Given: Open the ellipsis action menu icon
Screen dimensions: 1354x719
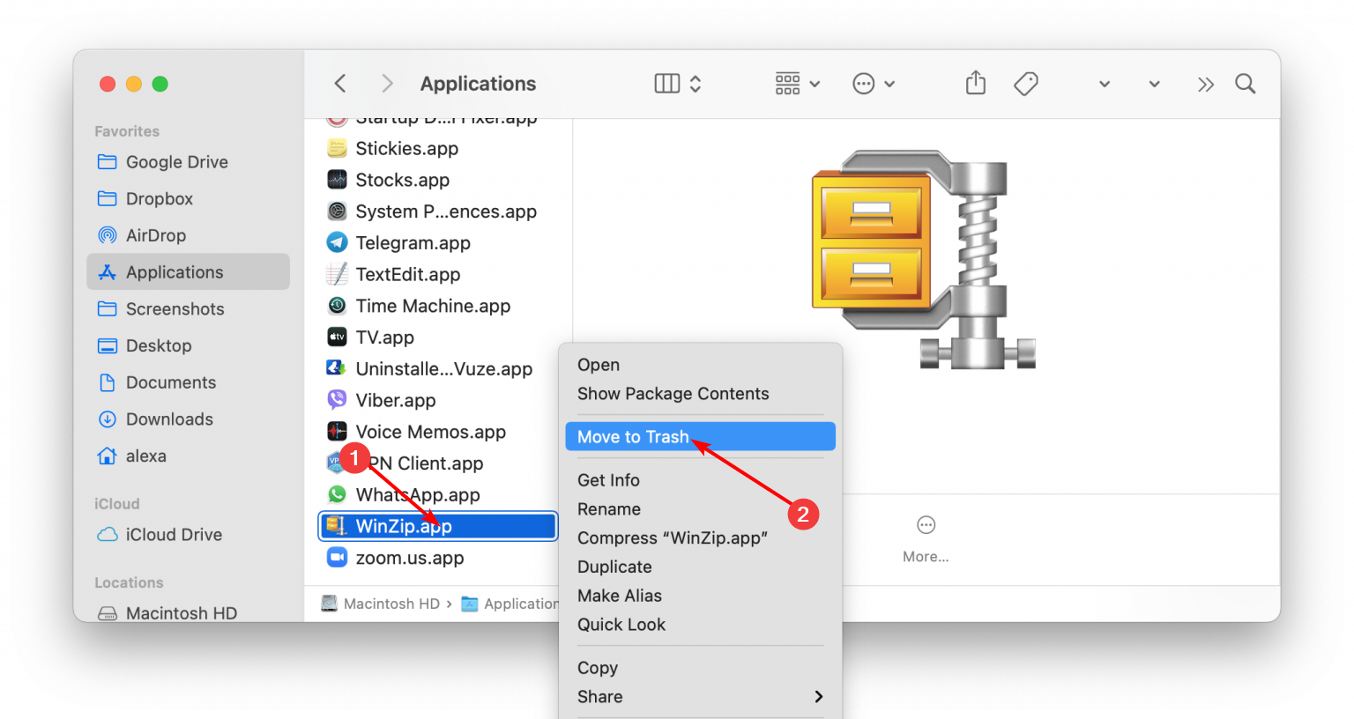Looking at the screenshot, I should (x=864, y=84).
